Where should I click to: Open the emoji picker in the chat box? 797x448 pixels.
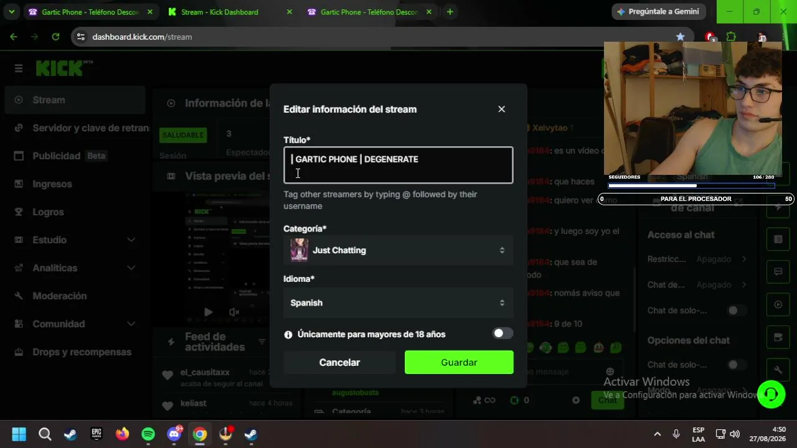pos(610,371)
